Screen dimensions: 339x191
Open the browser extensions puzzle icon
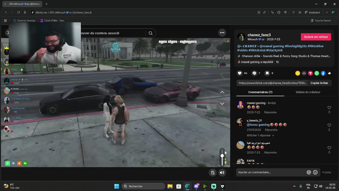pyautogui.click(x=279, y=12)
